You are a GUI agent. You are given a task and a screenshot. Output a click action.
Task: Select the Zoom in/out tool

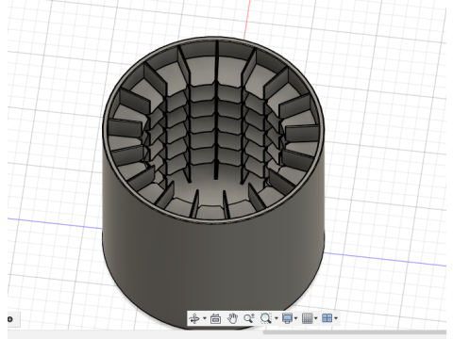pyautogui.click(x=249, y=318)
